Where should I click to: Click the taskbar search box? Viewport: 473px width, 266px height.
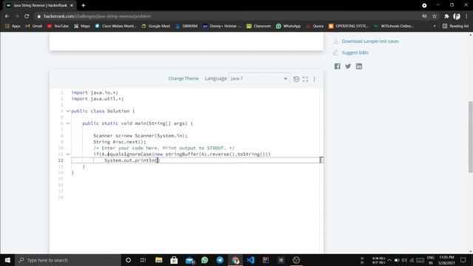[x=68, y=260]
